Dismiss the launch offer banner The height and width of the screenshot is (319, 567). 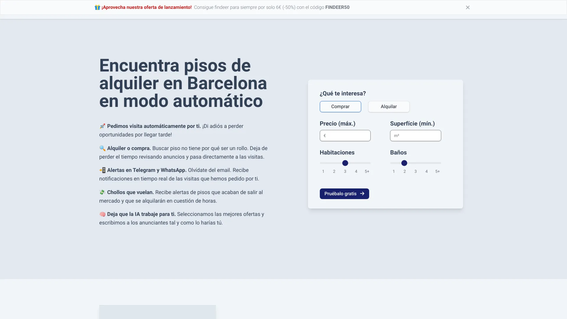468,7
